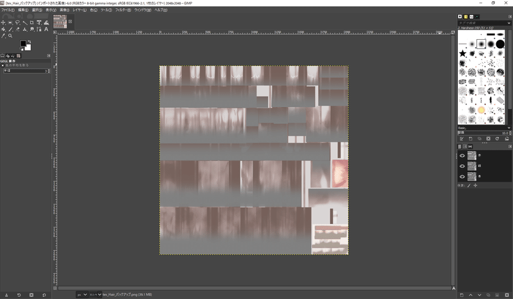This screenshot has height=299, width=513.
Task: Open the フィルター(R) menu
Action: (123, 10)
